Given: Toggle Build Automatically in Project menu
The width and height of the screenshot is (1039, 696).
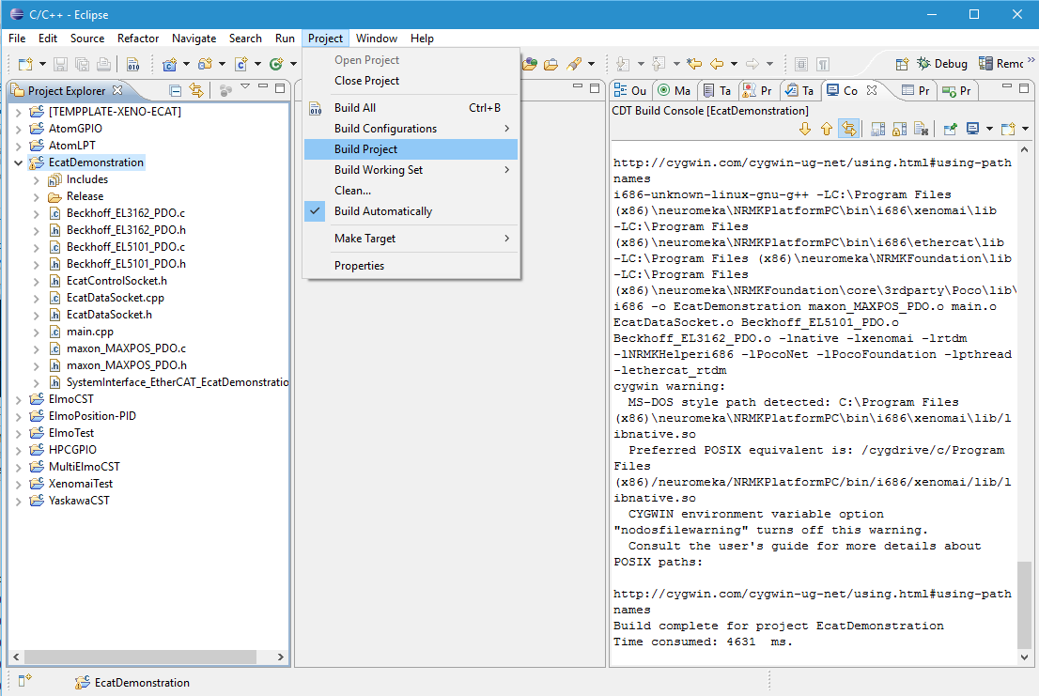Looking at the screenshot, I should [411, 211].
